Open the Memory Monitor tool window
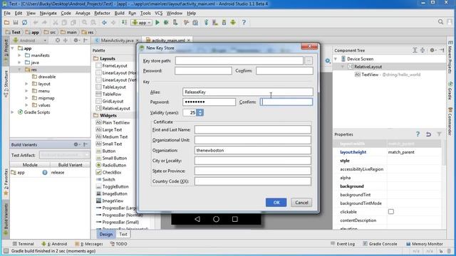The height and width of the screenshot is (256, 456). (425, 244)
